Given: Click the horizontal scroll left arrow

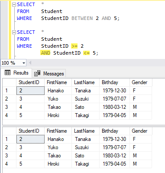Looking at the screenshot, I should [x=30, y=63].
